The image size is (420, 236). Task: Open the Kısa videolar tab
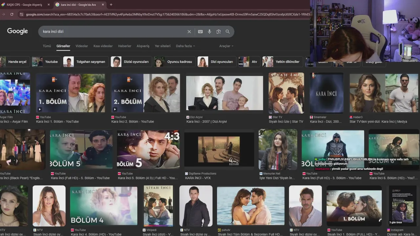pos(103,46)
